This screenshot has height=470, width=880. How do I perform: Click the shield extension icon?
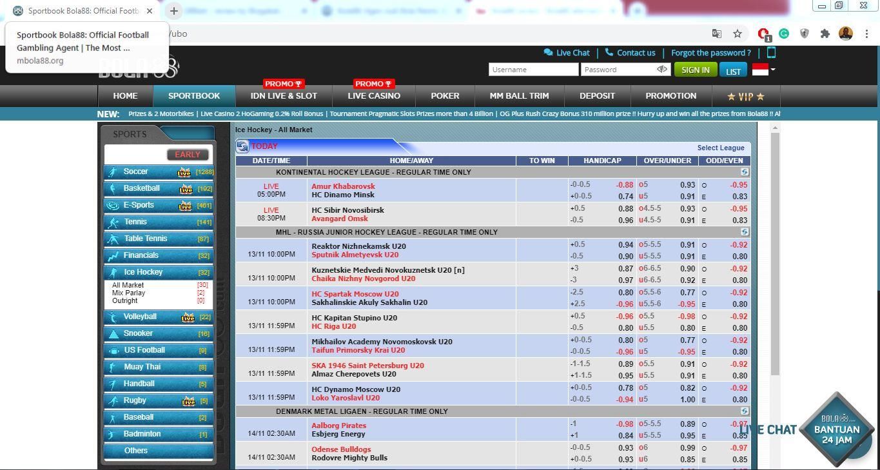(805, 34)
